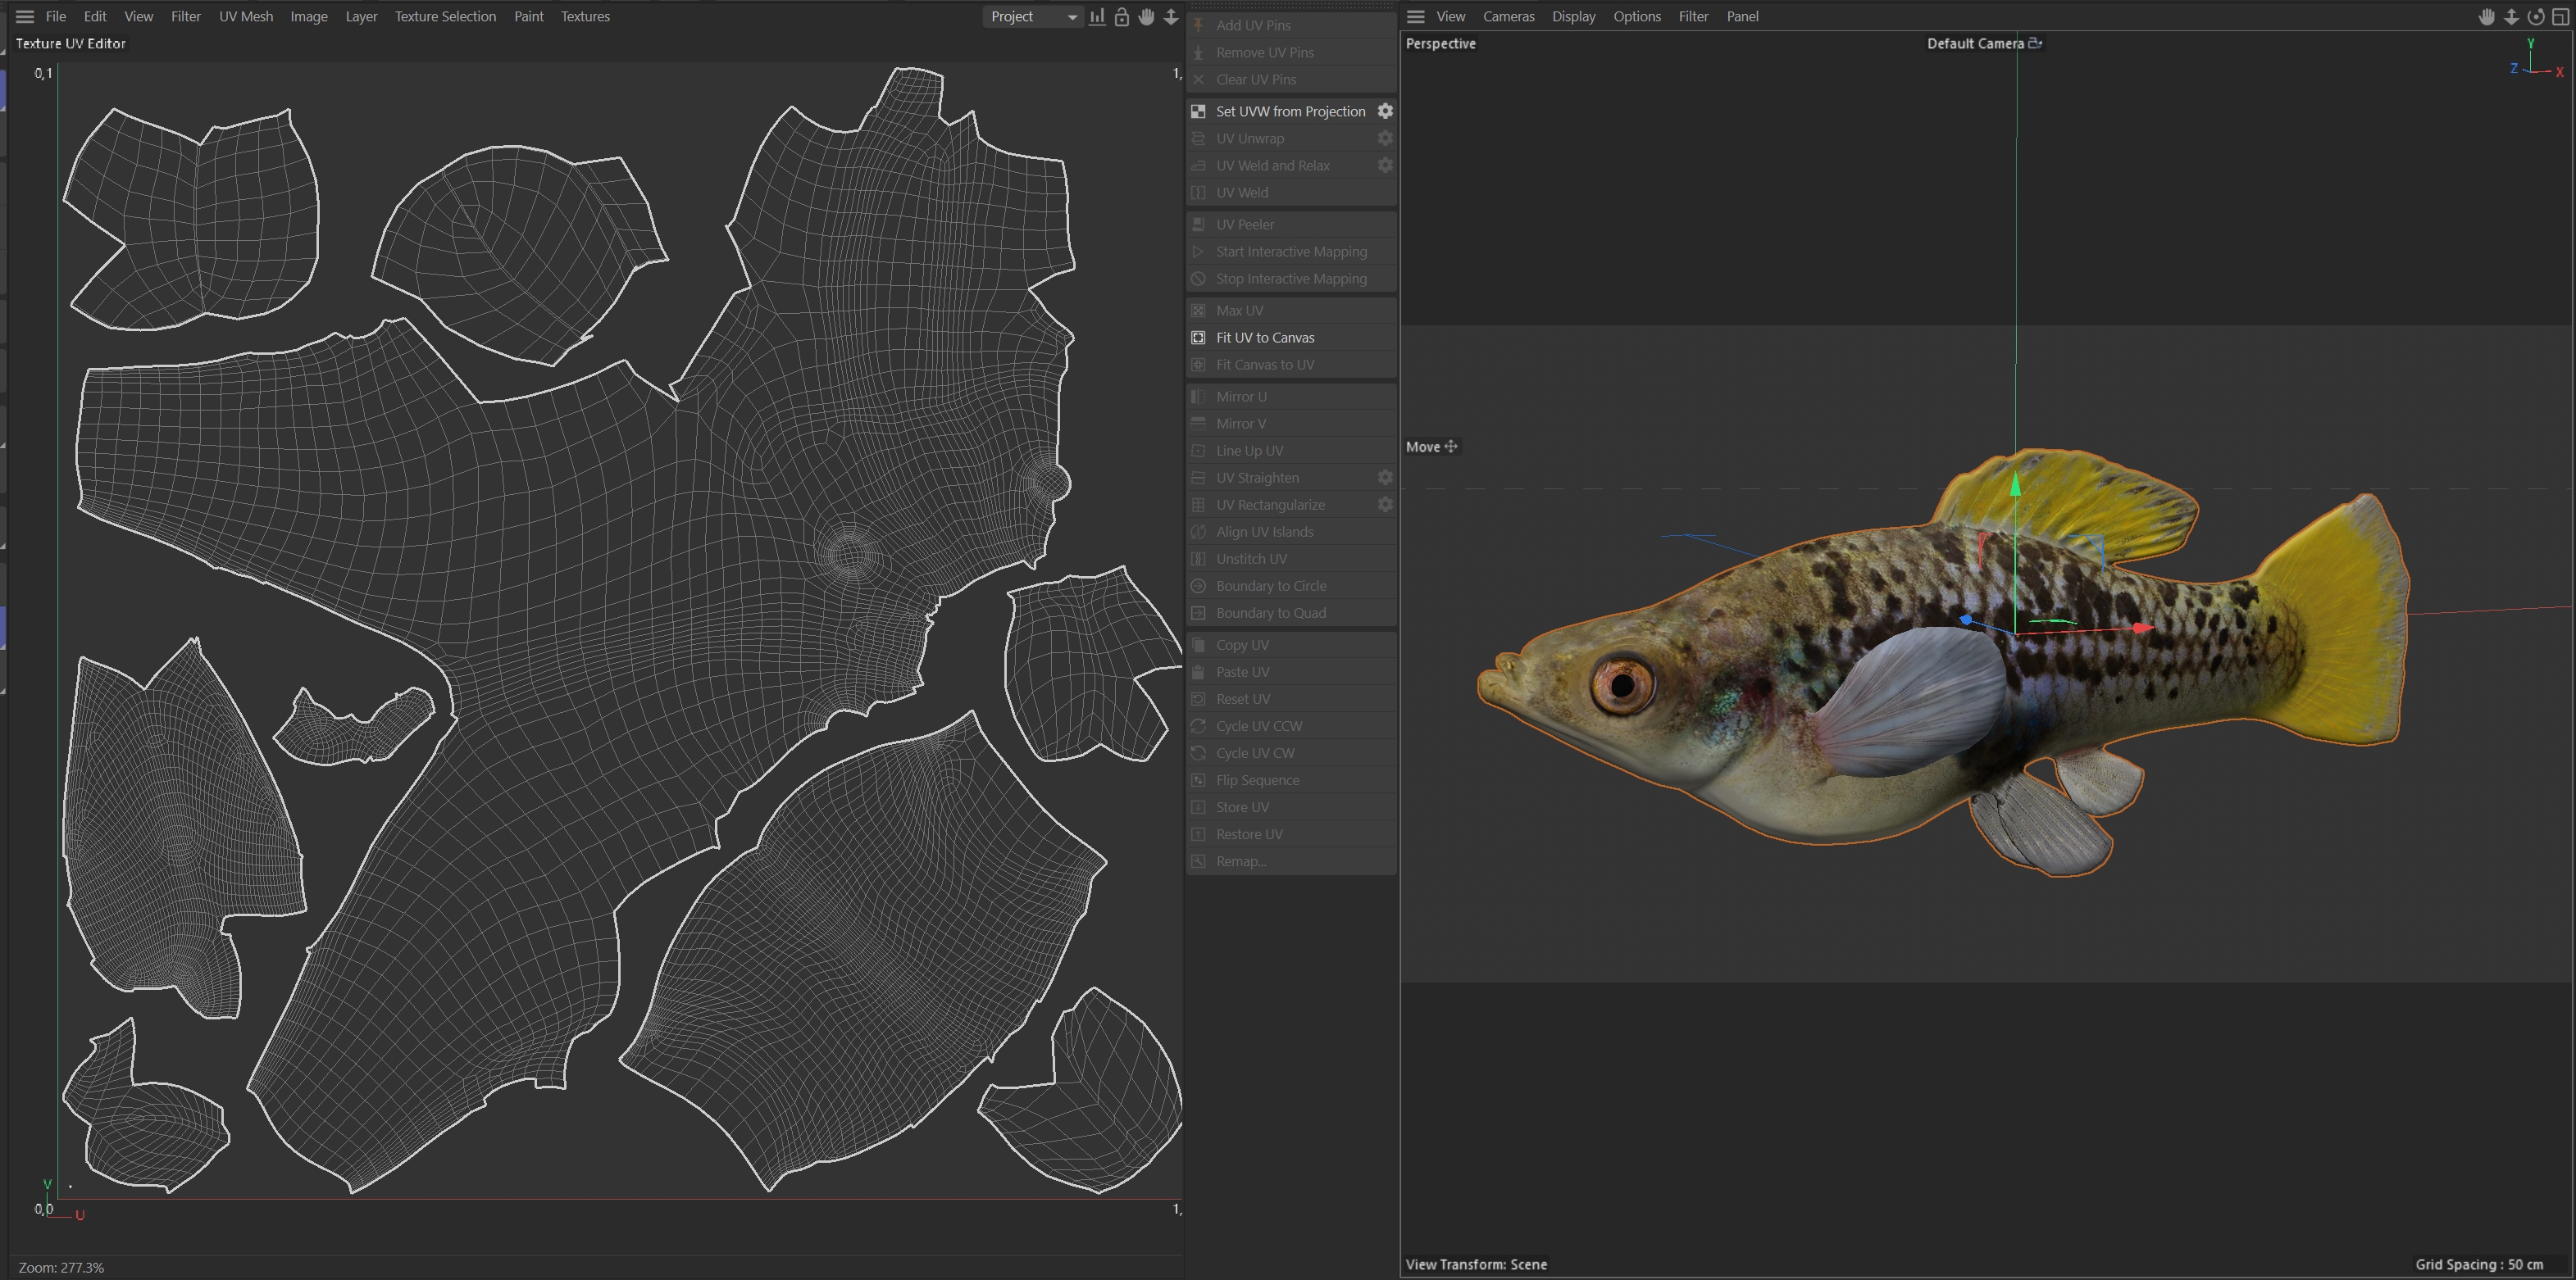Toggle the UV editor lock icon
This screenshot has width=2576, height=1280.
[x=1122, y=17]
